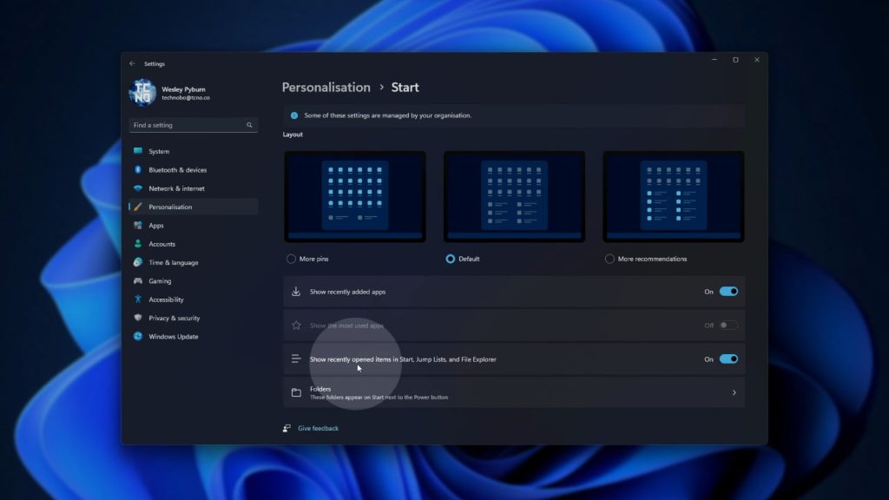Screen dimensions: 889x500
Task: Click the back arrow in Settings title bar
Action: [132, 64]
